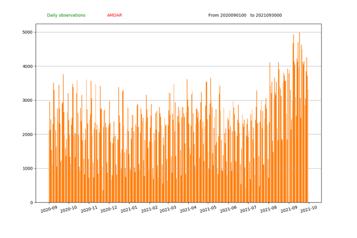Select the 'From 2020090100 to 2021093000' date range text
Viewport: 357px width, 238px height.
pyautogui.click(x=245, y=15)
